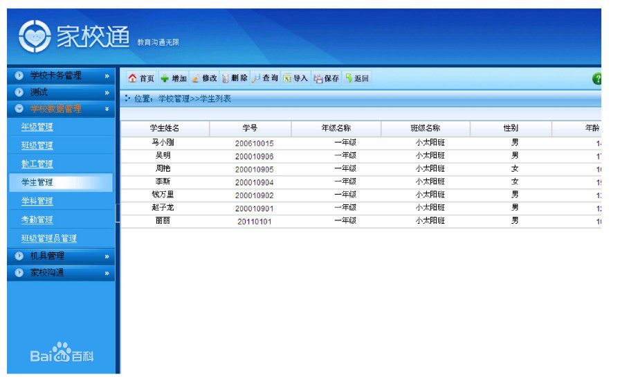Click the 修改 edit toolbar button
This screenshot has width=620, height=381.
point(204,78)
